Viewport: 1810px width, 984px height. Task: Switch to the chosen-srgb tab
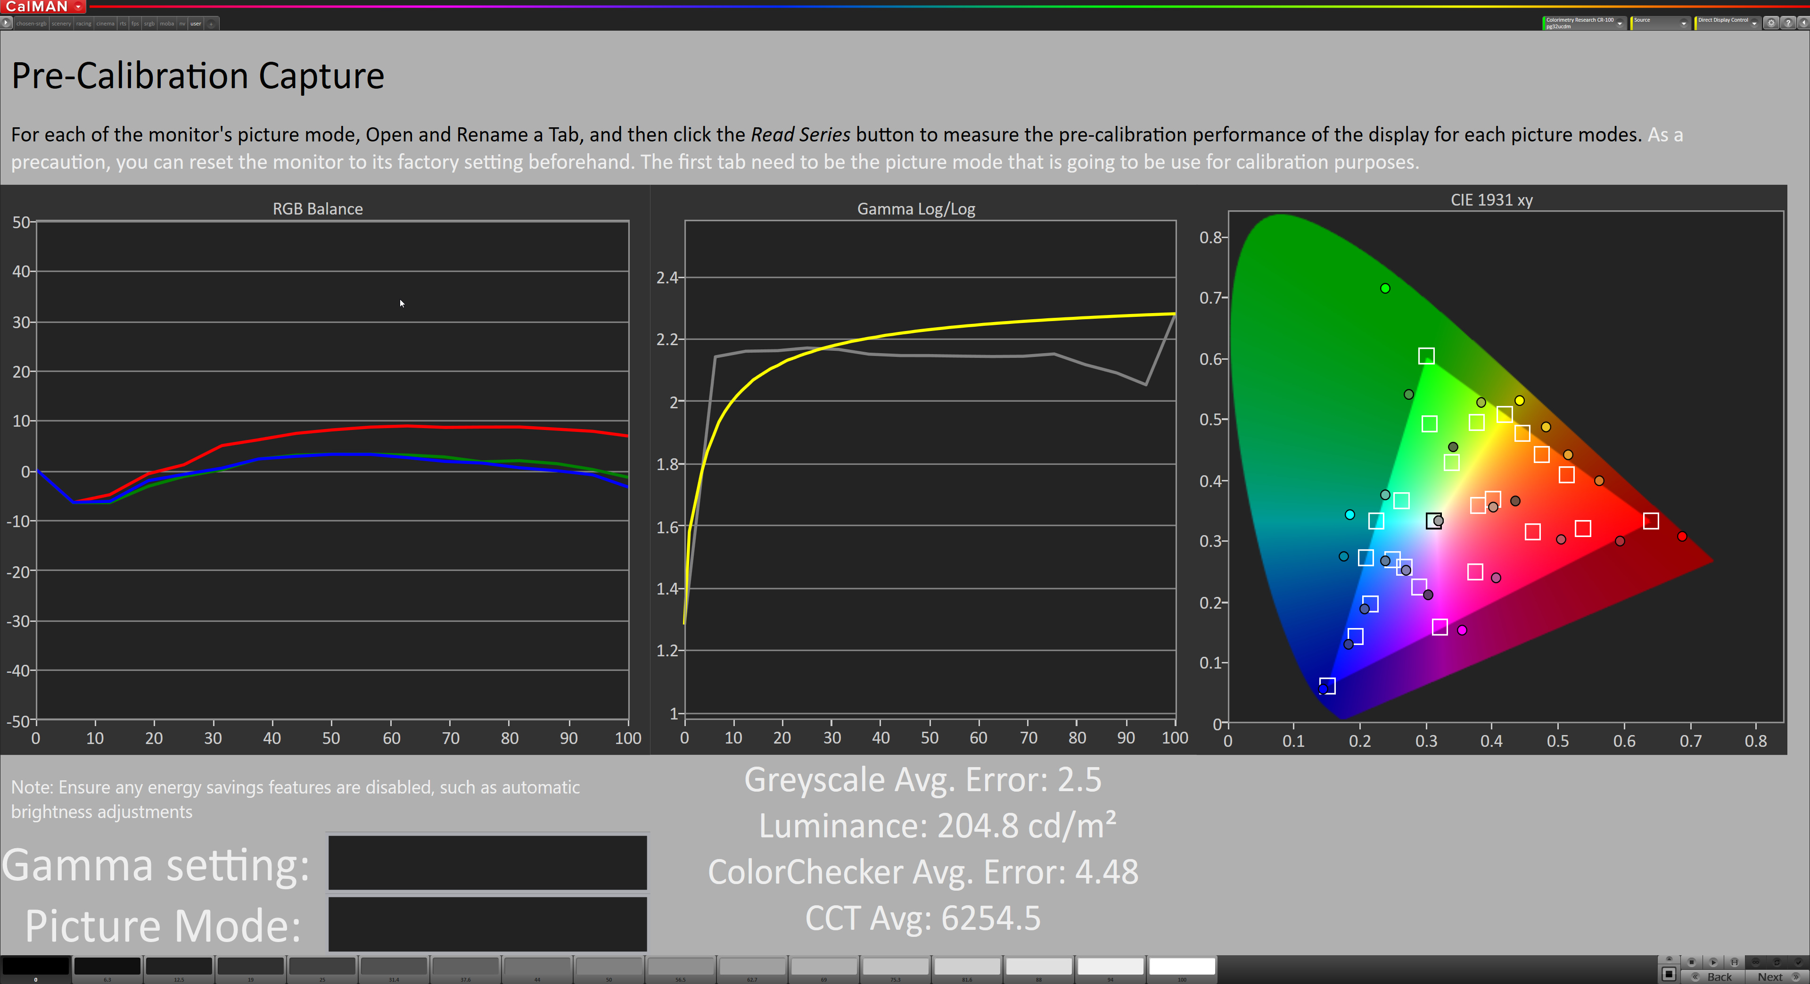pyautogui.click(x=31, y=24)
